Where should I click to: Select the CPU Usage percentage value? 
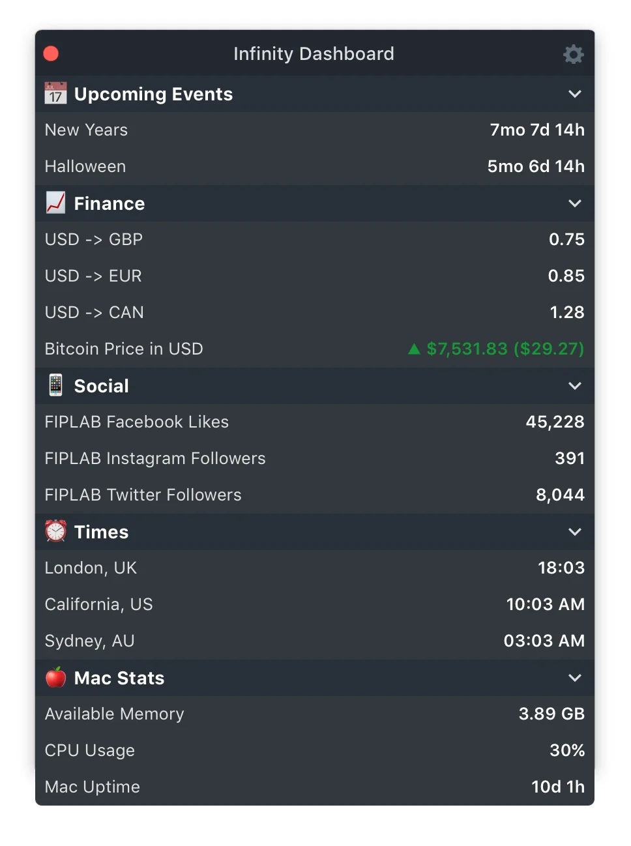[566, 750]
